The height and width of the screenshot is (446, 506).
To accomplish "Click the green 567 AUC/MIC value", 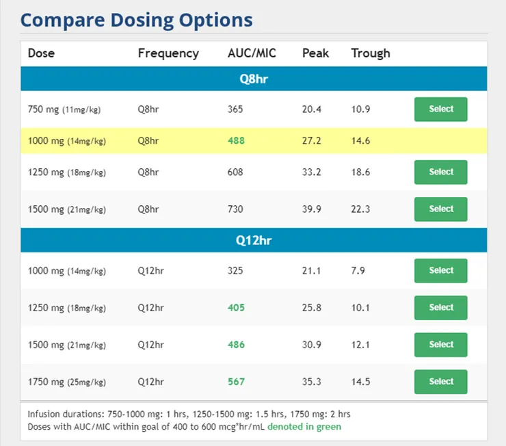I will click(x=236, y=382).
